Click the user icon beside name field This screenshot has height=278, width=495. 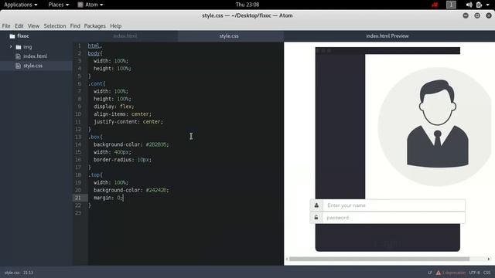click(x=316, y=205)
